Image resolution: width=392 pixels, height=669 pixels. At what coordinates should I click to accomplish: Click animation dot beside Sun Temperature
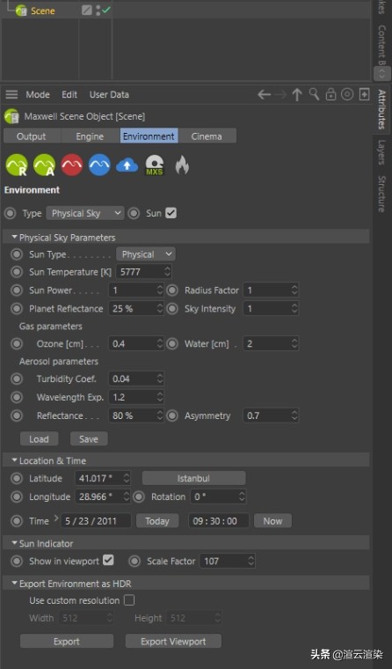17,272
